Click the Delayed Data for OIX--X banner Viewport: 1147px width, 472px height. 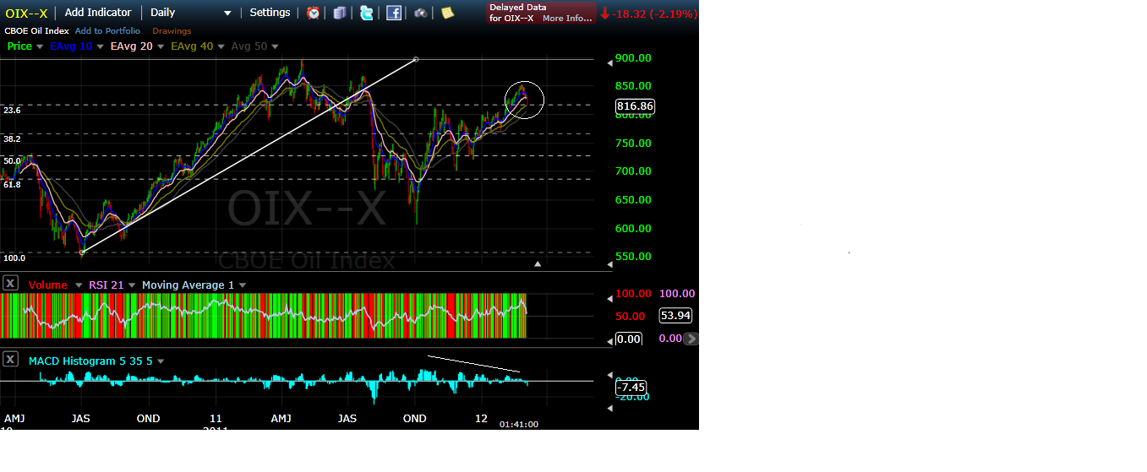point(541,13)
